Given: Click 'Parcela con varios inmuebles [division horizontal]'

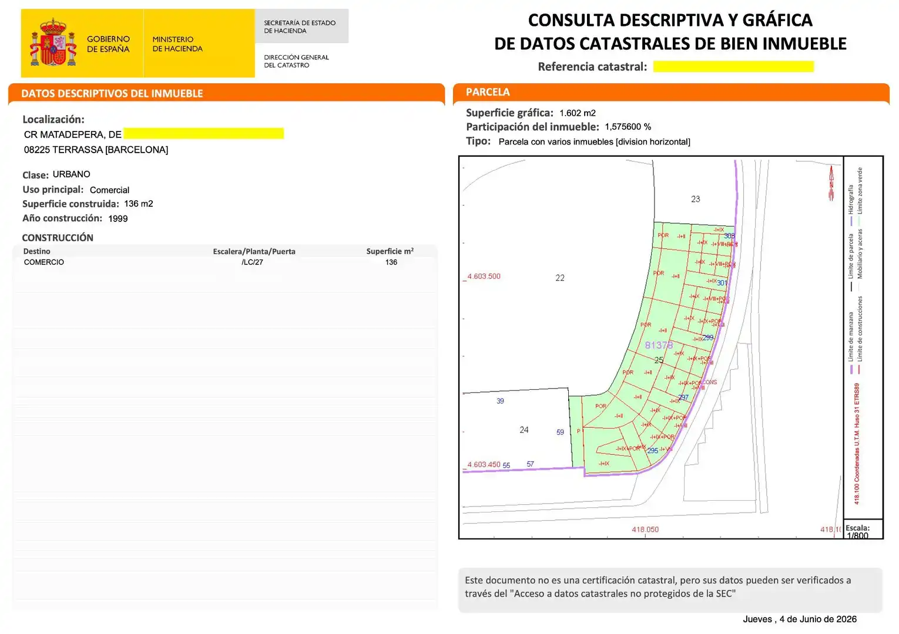Looking at the screenshot, I should [595, 142].
